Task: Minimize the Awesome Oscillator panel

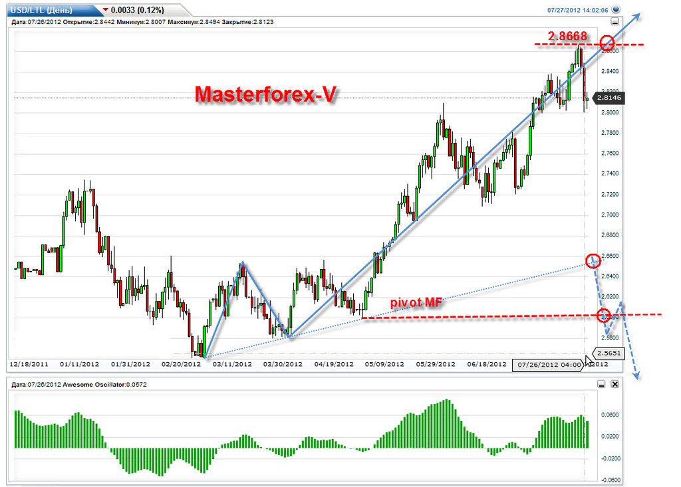Action: tap(601, 384)
